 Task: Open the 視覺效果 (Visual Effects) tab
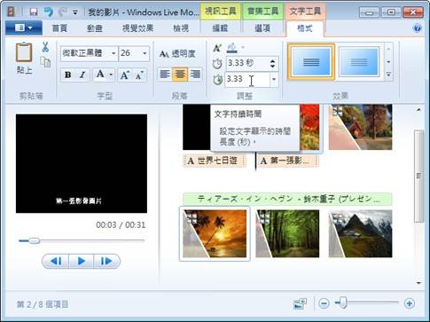137,28
